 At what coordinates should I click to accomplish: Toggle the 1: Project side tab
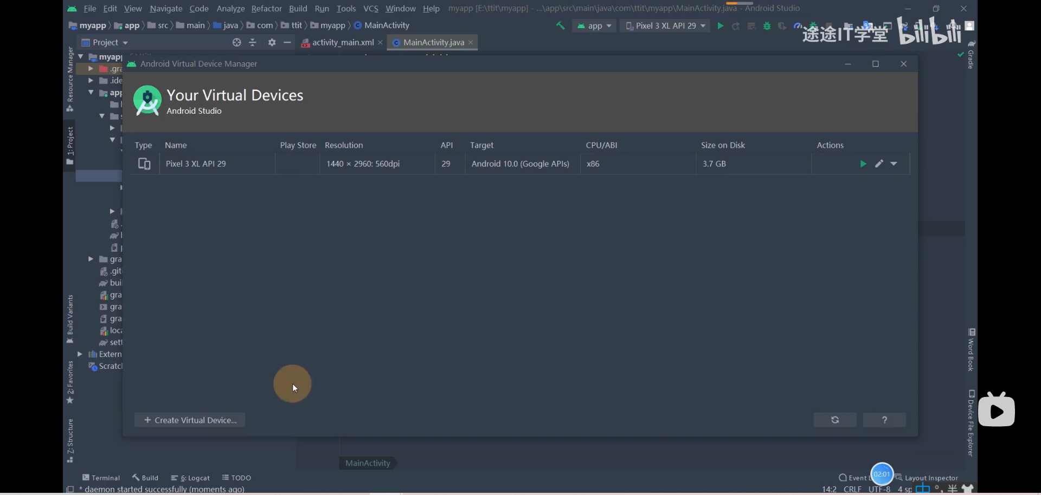coord(70,146)
